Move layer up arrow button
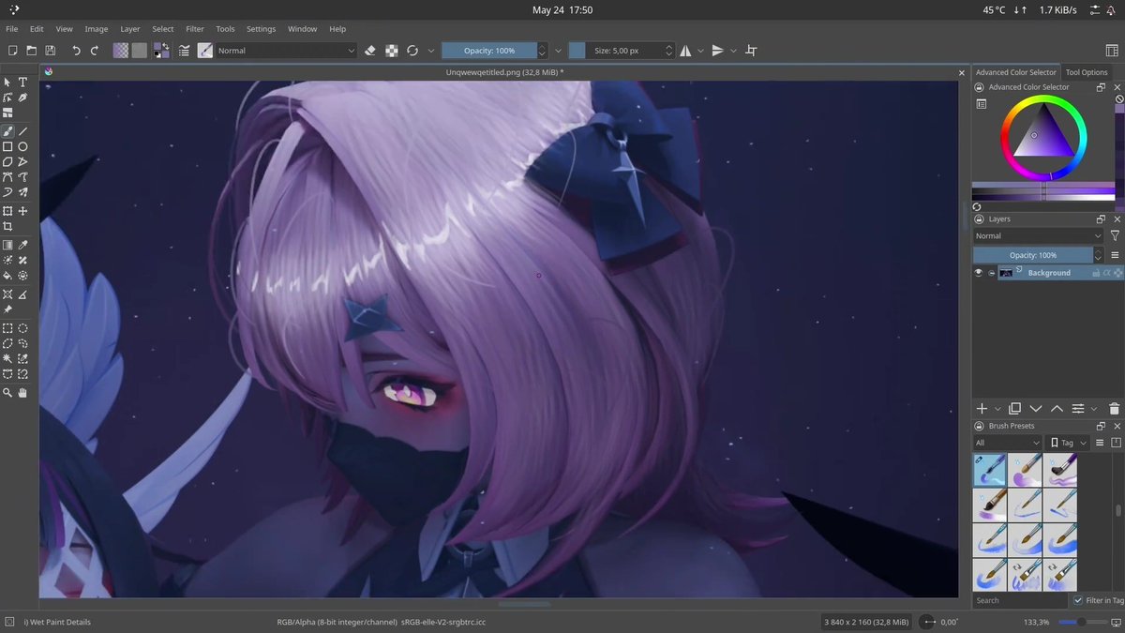Image resolution: width=1125 pixels, height=633 pixels. [1057, 409]
